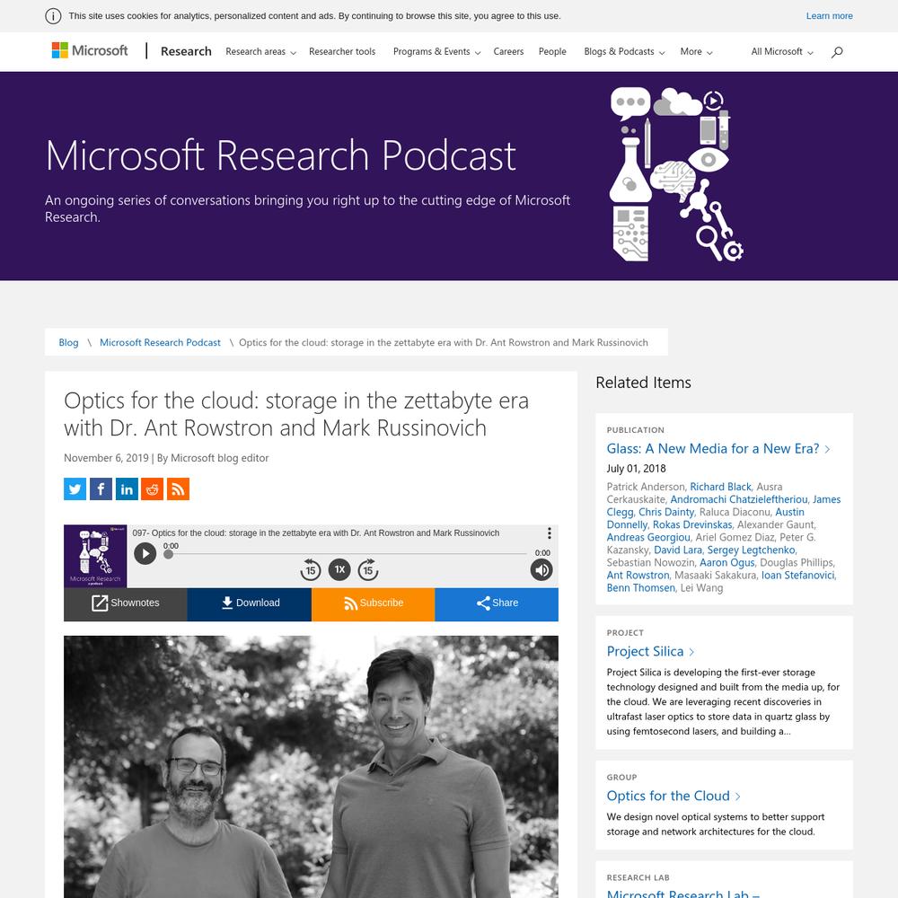The height and width of the screenshot is (898, 898).
Task: Expand the Programs & Events menu
Action: (436, 51)
